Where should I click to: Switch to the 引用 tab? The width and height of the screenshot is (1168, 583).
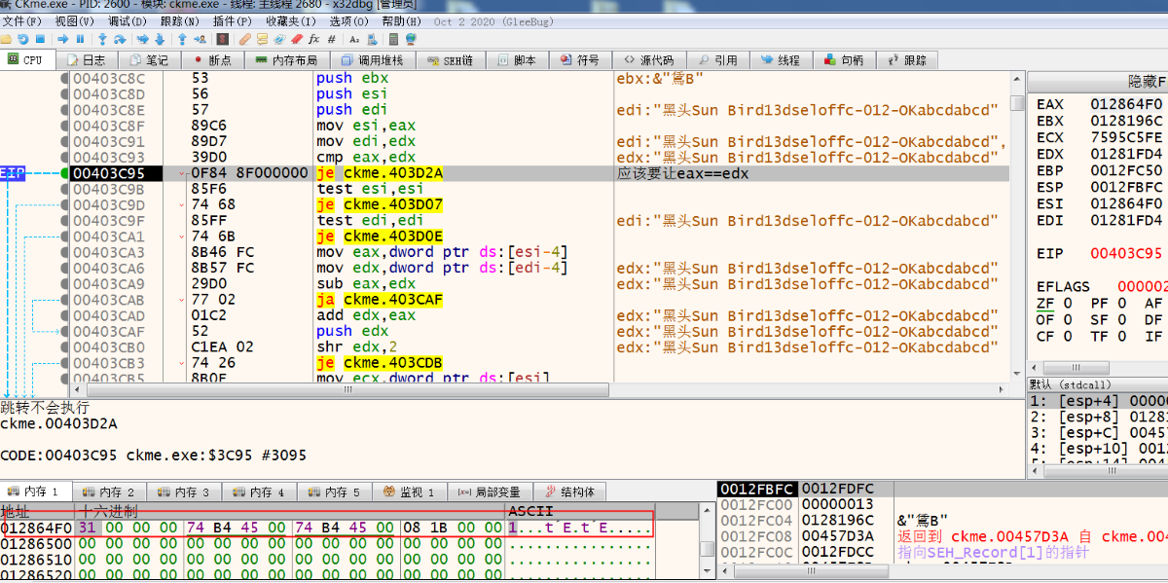[719, 60]
